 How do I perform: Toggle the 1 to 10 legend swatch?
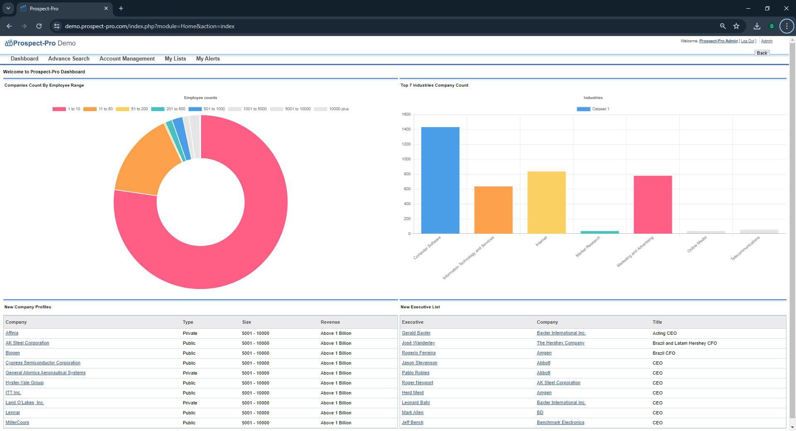(x=59, y=109)
